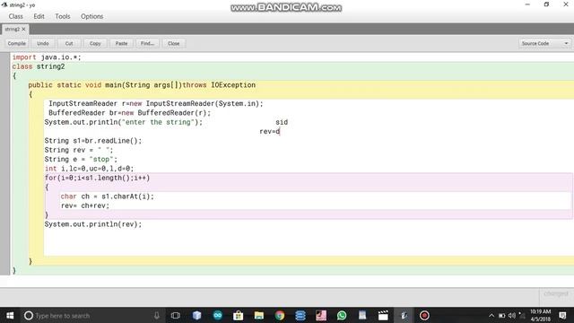Open Microsoft Store from taskbar
574x323 pixels.
coord(238,315)
